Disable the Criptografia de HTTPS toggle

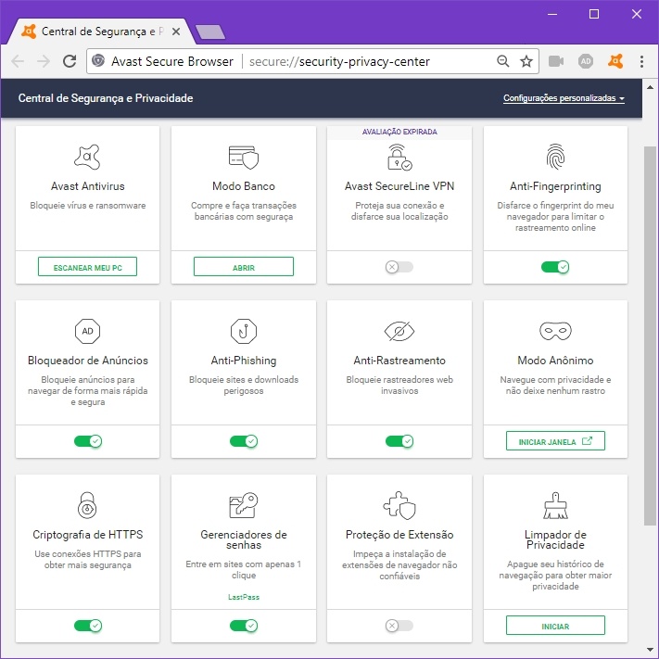pyautogui.click(x=88, y=626)
